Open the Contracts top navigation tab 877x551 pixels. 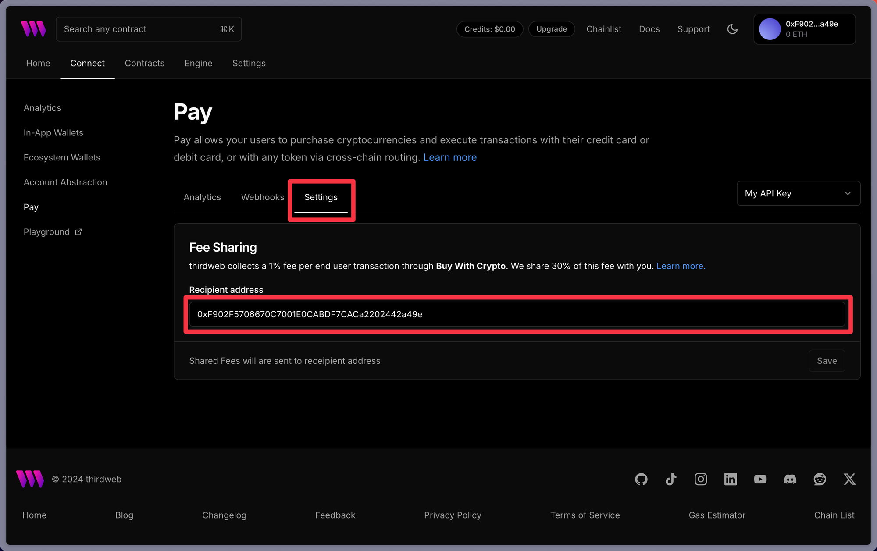coord(144,63)
